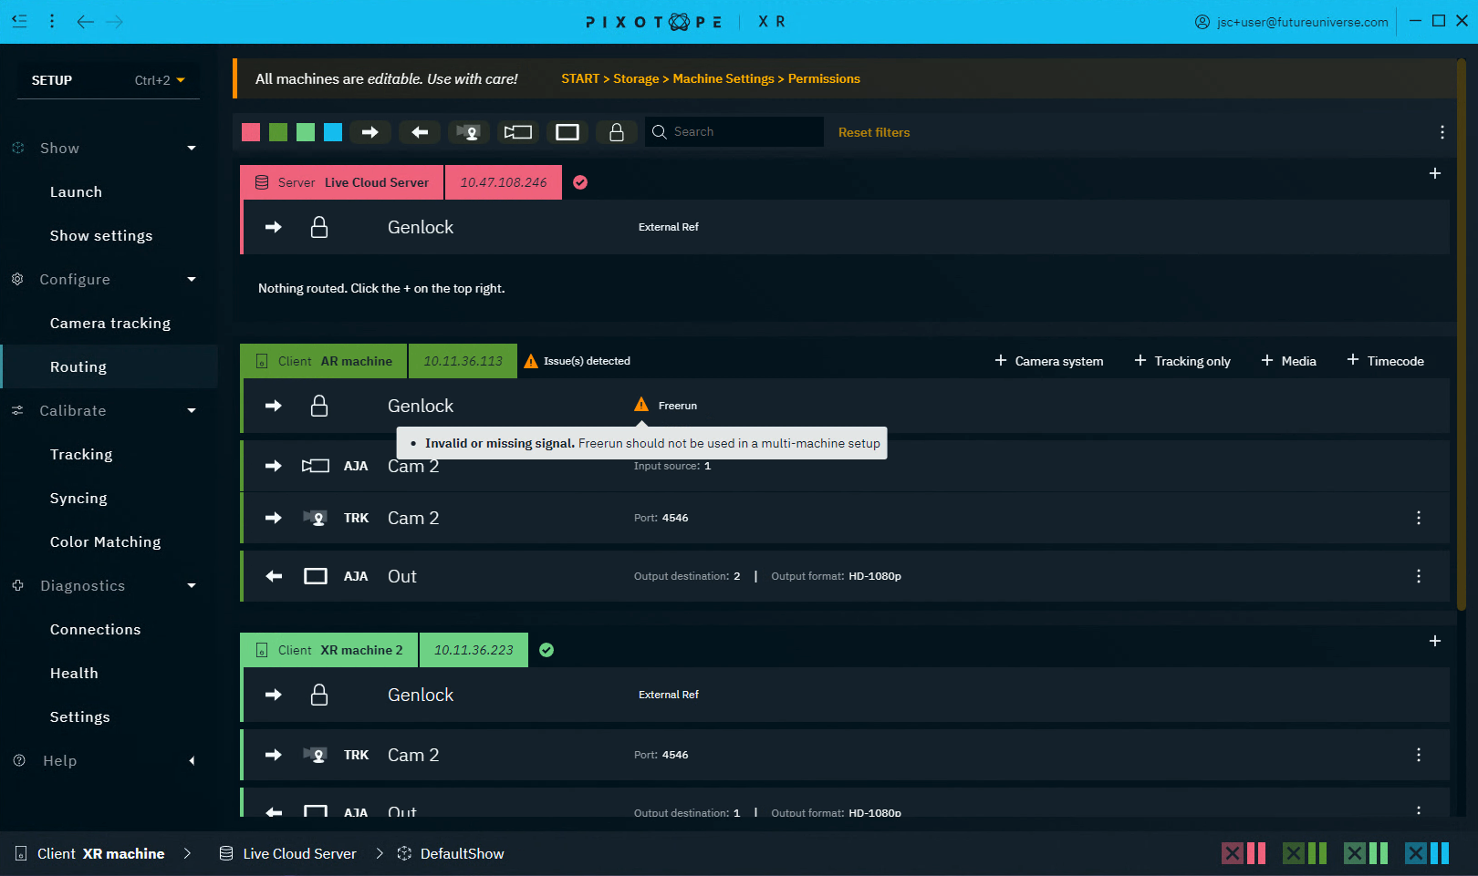Open the Health diagnostics page

pos(75,673)
